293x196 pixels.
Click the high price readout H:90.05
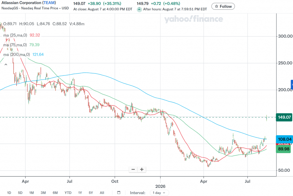pyautogui.click(x=27, y=24)
